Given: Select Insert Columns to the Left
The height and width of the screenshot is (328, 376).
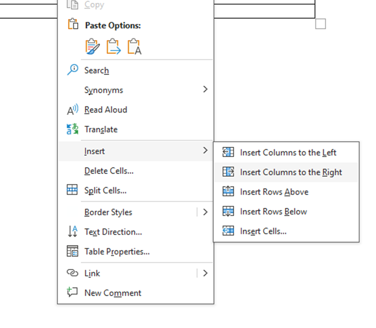Looking at the screenshot, I should [286, 153].
